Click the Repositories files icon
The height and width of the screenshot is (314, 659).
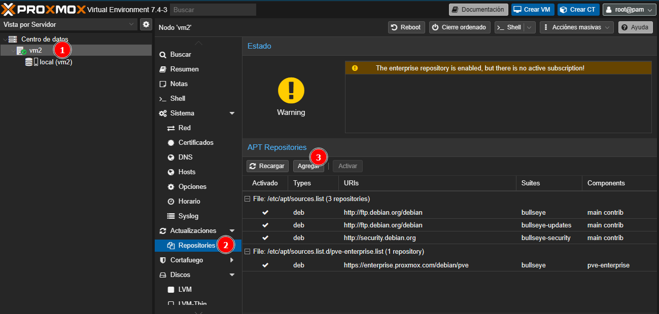click(171, 245)
